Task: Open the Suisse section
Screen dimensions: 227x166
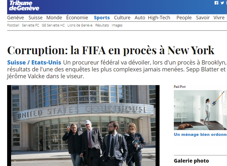Action: [x=35, y=18]
